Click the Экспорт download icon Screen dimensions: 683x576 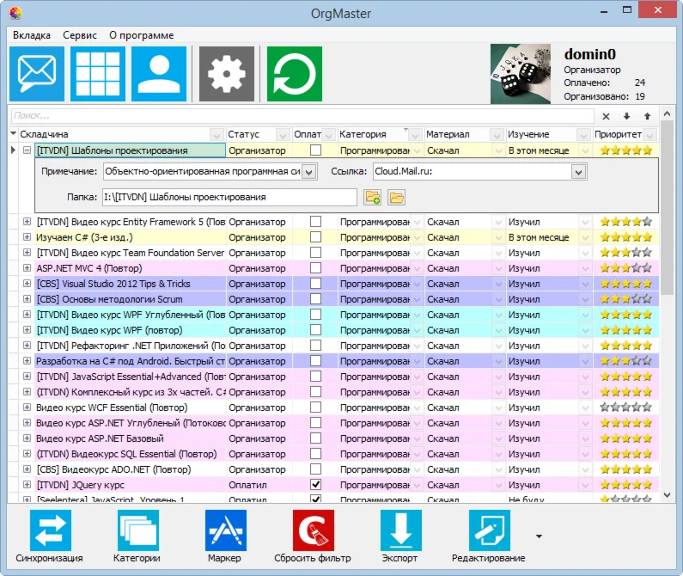(401, 530)
